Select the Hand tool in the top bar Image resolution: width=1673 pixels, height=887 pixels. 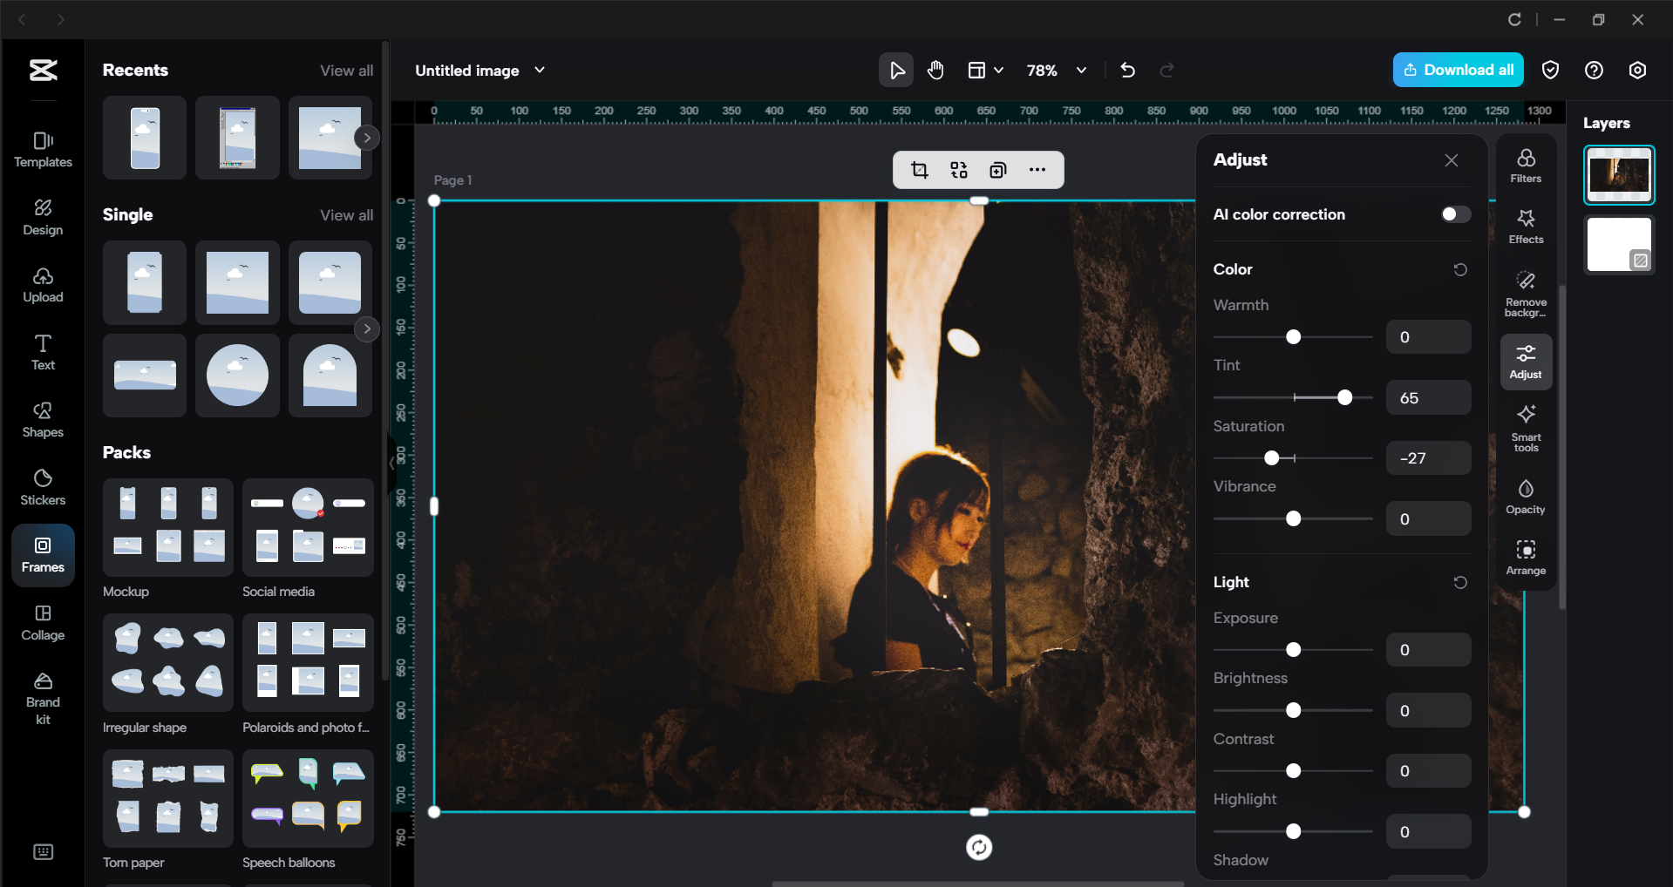pos(935,70)
